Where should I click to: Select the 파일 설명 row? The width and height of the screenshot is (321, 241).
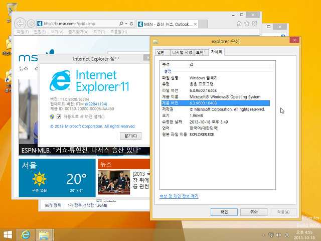pos(216,78)
